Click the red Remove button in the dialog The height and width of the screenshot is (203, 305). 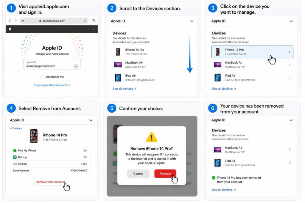coord(165,174)
